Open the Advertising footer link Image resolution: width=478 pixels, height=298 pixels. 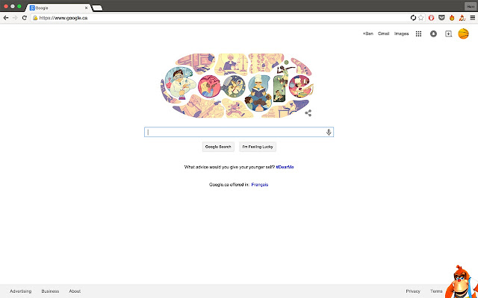tap(20, 291)
